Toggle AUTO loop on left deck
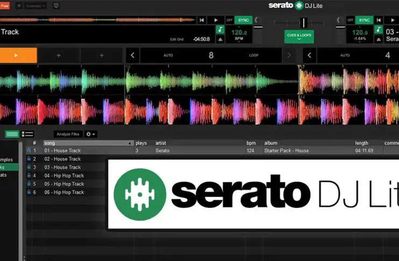Screen dimensions: 399x261 click(168, 55)
